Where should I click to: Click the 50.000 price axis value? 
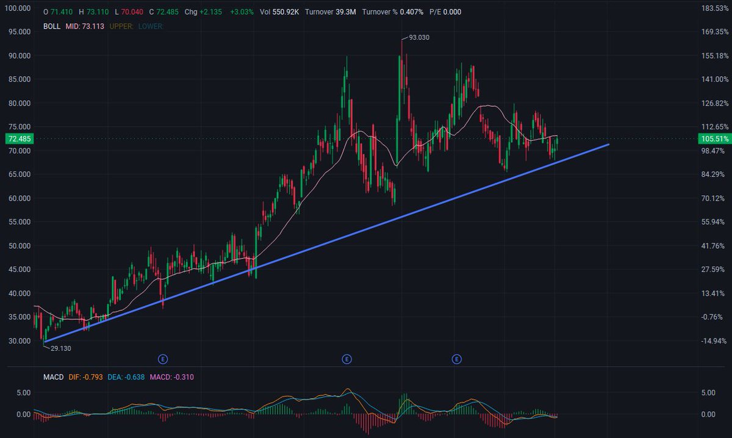tap(18, 246)
